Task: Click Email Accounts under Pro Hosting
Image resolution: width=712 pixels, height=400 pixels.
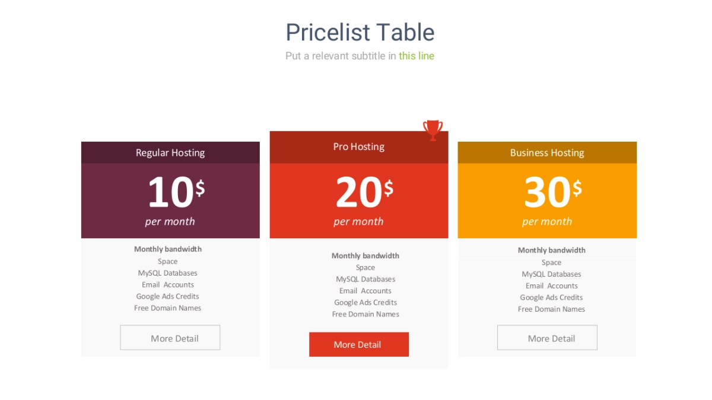Action: coord(365,291)
